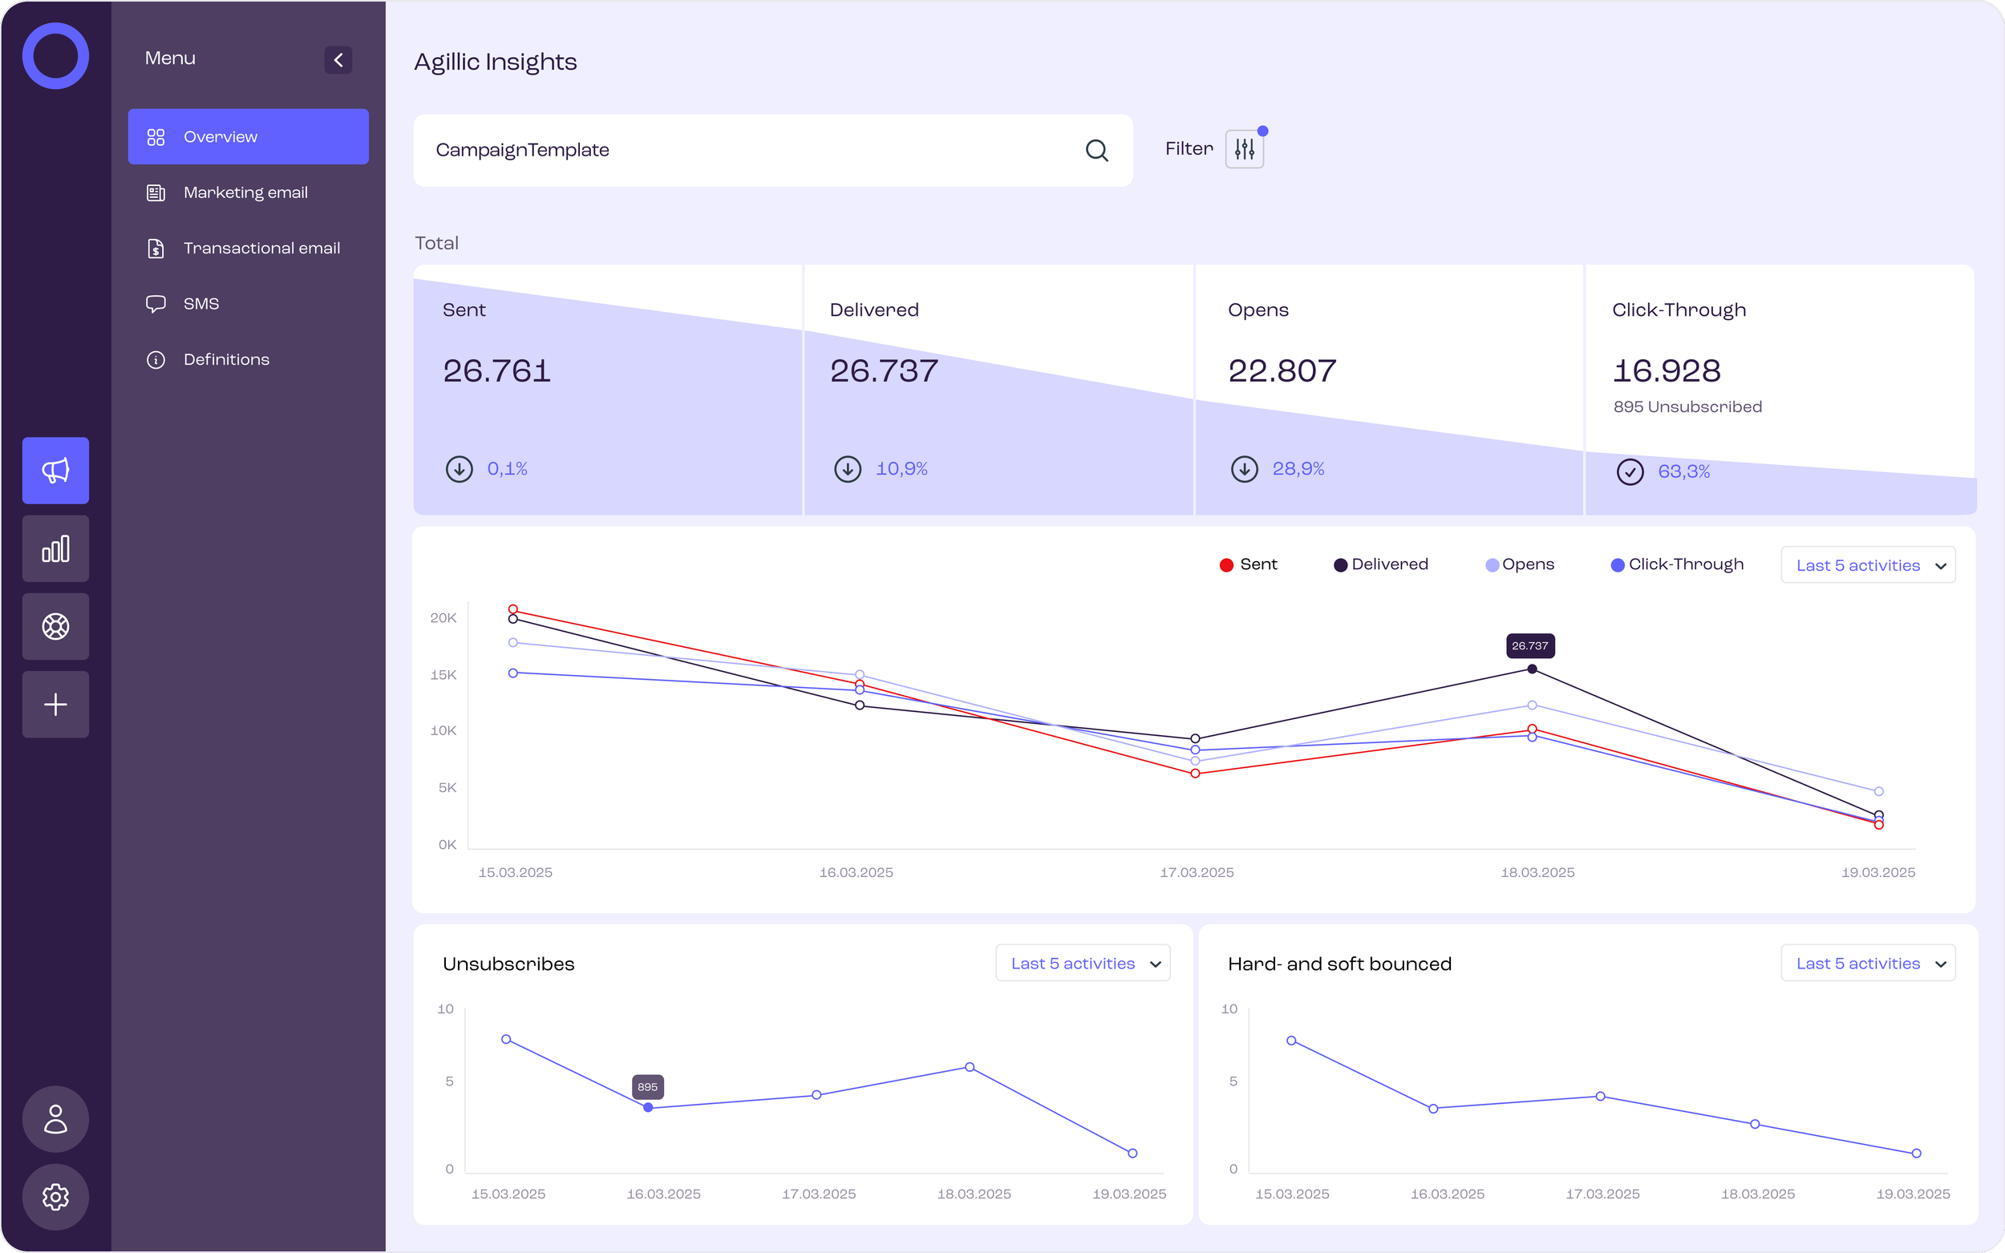Viewport: 2005px width, 1253px height.
Task: Open the user profile icon
Action: [55, 1120]
